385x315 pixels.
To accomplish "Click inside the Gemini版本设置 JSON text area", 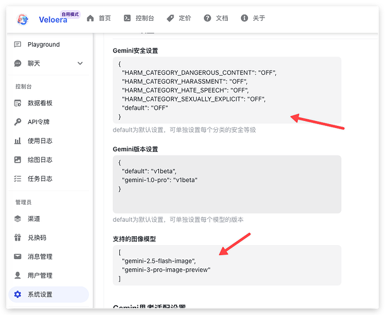I will (x=227, y=185).
